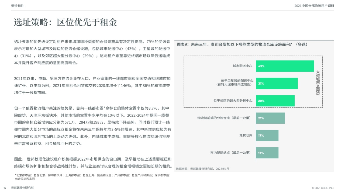Click the footnote about 北京都市圈

click(92, 177)
